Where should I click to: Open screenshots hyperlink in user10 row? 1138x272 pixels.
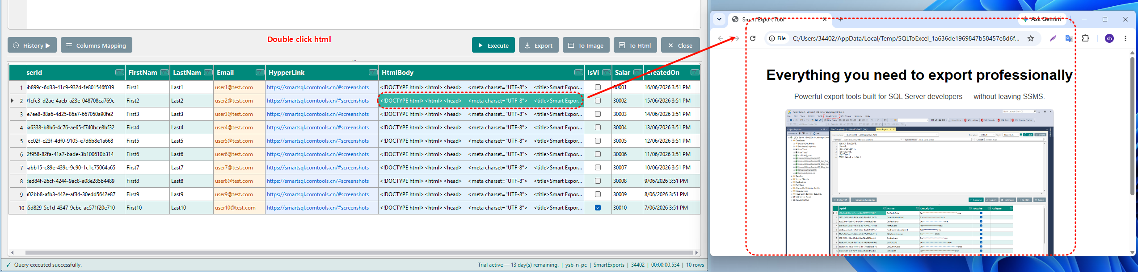318,208
